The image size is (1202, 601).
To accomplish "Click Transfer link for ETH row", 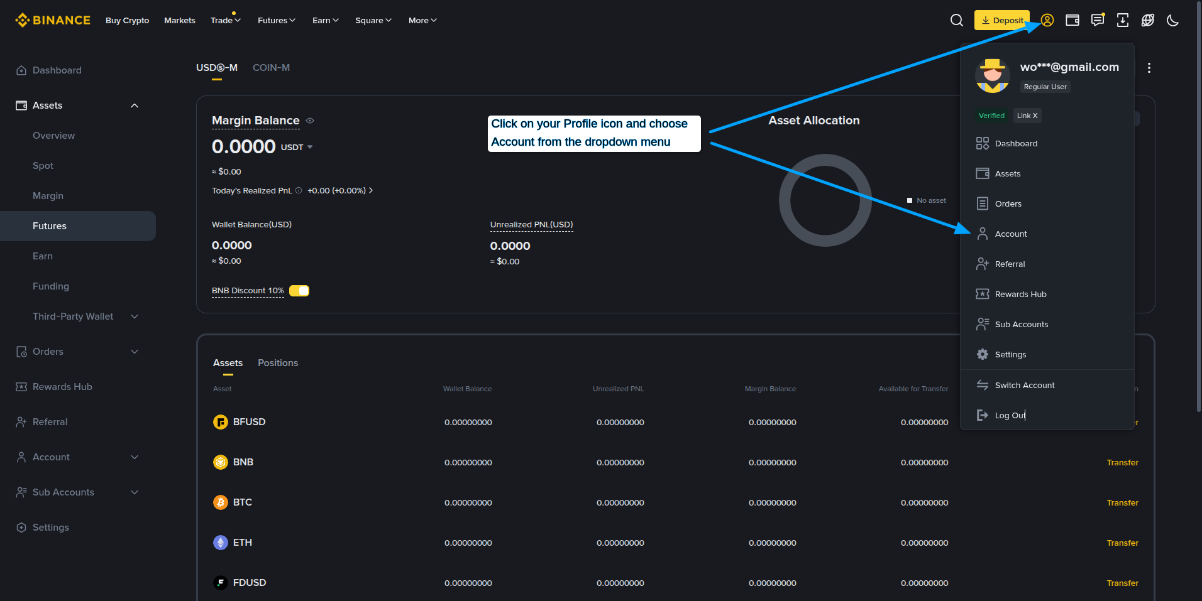I will (1123, 543).
